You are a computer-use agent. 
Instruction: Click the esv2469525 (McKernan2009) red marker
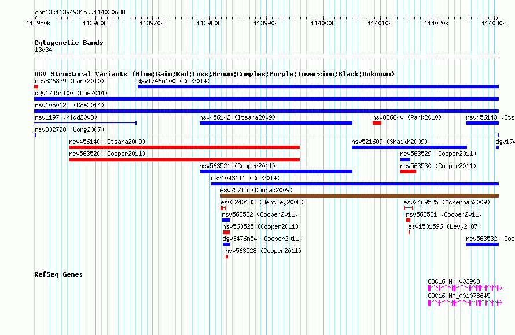click(409, 208)
